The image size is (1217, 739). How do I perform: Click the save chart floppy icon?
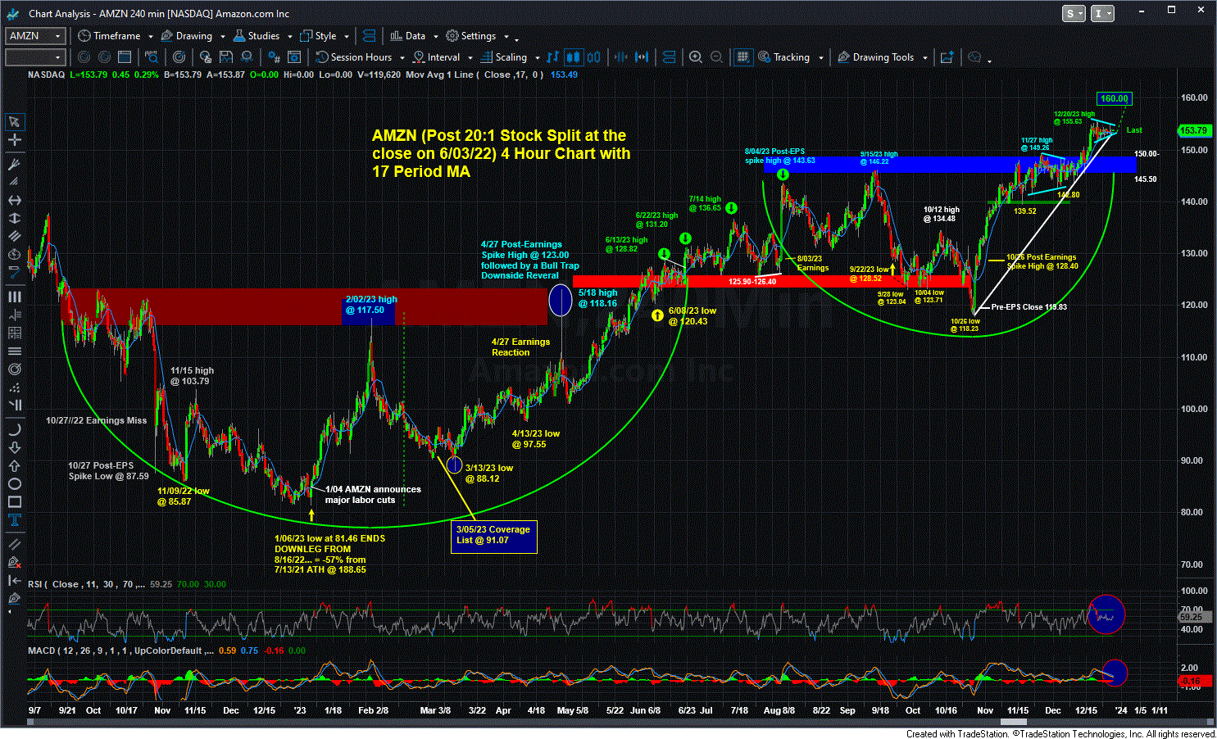click(x=225, y=57)
